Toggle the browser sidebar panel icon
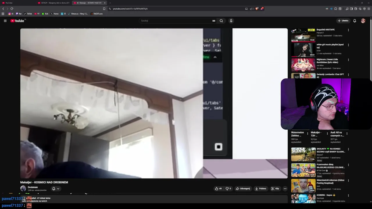Image resolution: width=372 pixels, height=209 pixels. click(351, 9)
